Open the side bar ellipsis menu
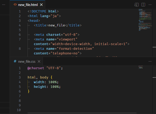 pyautogui.click(x=4, y=5)
